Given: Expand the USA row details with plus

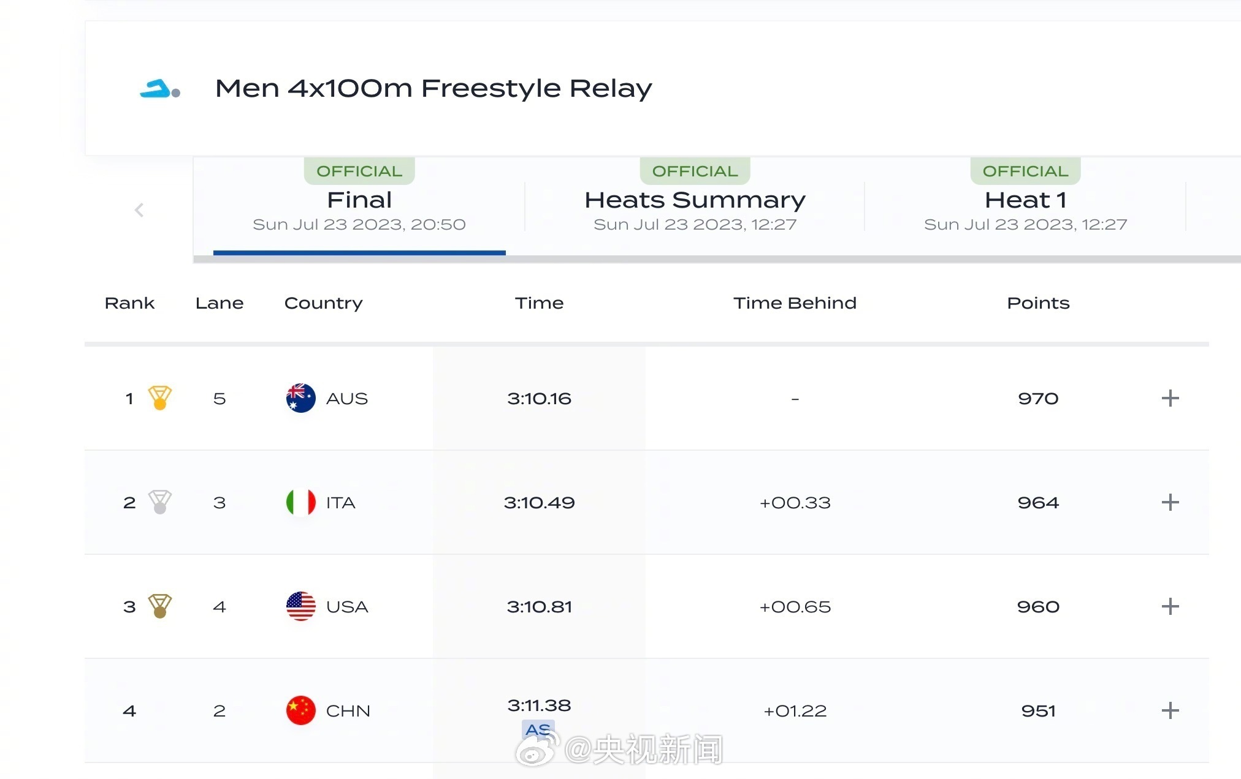Looking at the screenshot, I should 1170,606.
